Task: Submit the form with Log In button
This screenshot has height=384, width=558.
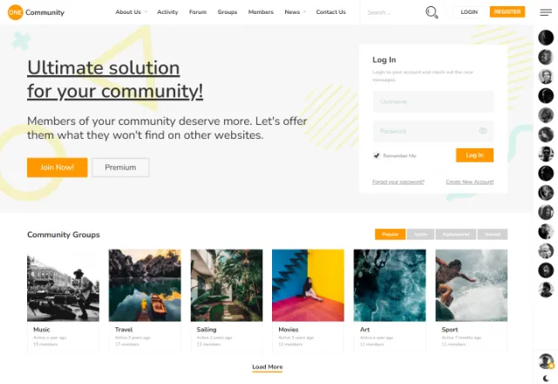Action: (x=474, y=155)
